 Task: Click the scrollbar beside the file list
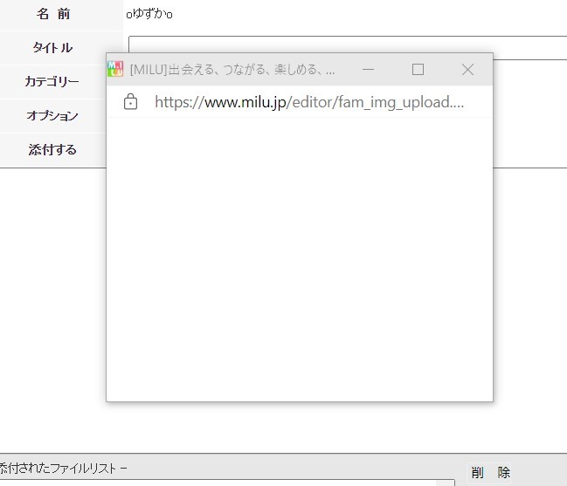pos(446,482)
